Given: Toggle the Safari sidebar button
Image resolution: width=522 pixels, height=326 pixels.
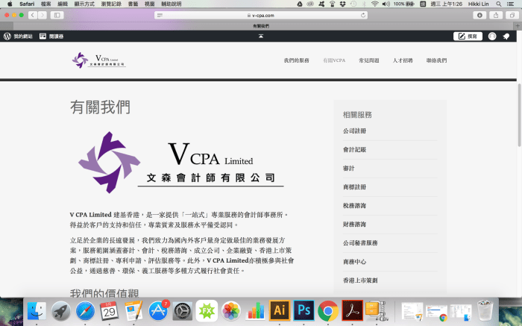Looking at the screenshot, I should tap(57, 15).
